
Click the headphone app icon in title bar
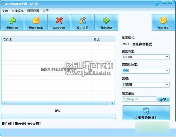point(3,4)
